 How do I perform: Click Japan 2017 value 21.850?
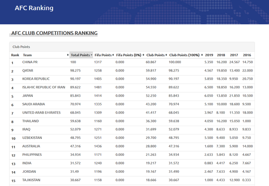pos(234,95)
